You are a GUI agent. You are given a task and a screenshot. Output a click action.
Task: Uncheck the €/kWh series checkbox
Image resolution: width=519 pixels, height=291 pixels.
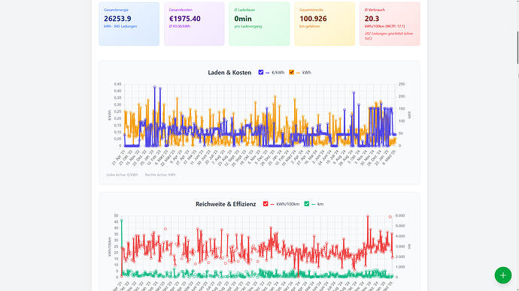(x=261, y=72)
